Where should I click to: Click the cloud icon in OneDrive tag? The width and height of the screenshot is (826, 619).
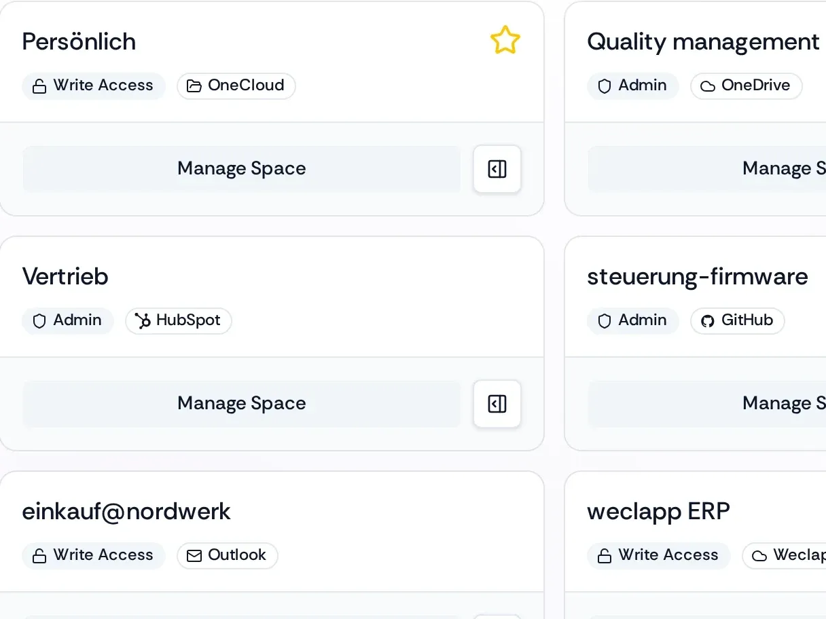[x=708, y=86]
